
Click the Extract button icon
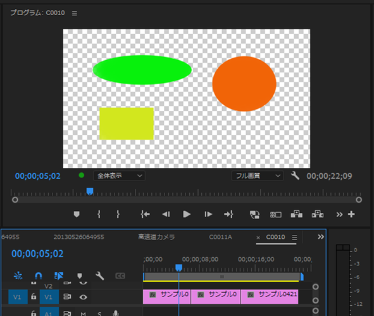click(318, 214)
